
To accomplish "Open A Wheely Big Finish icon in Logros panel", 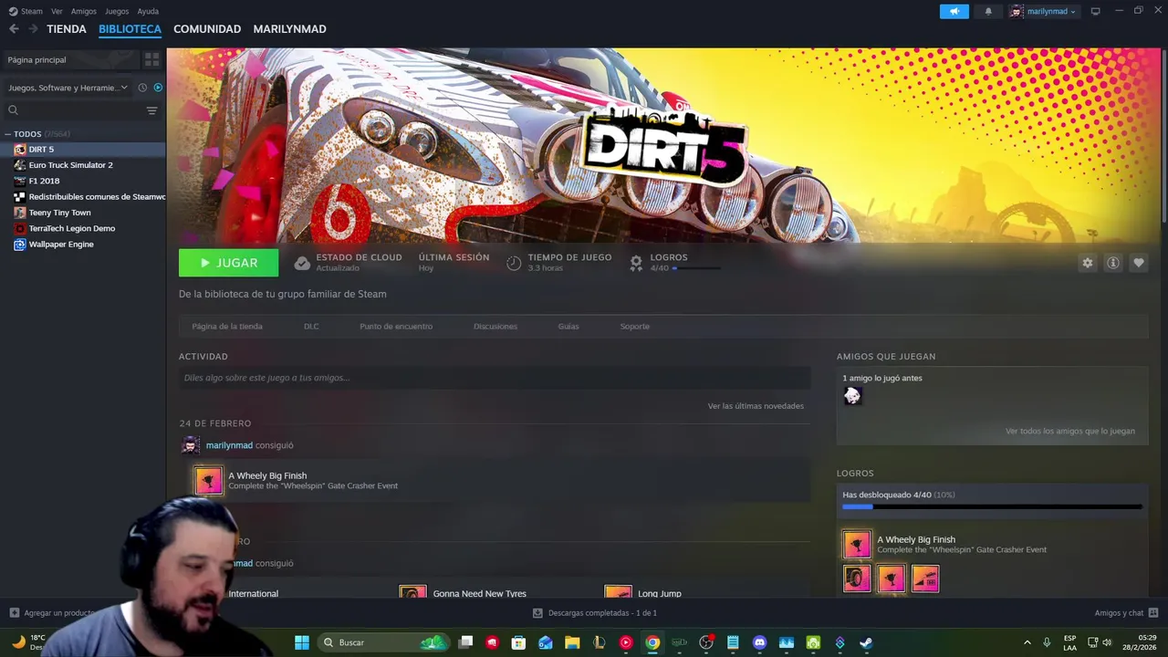I will point(856,545).
